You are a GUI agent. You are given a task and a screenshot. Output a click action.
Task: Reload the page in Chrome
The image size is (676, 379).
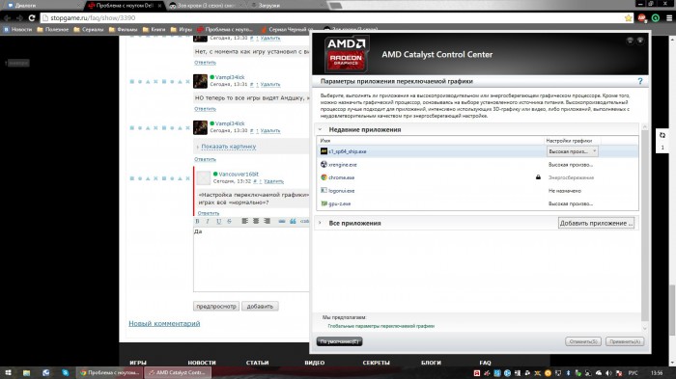point(32,18)
